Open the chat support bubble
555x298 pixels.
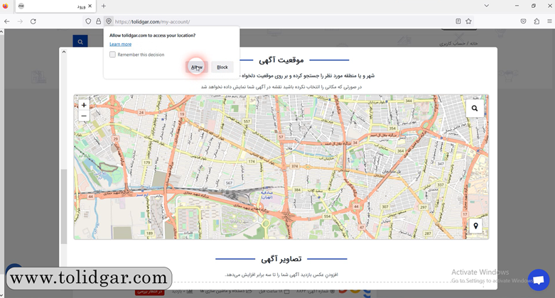539,280
